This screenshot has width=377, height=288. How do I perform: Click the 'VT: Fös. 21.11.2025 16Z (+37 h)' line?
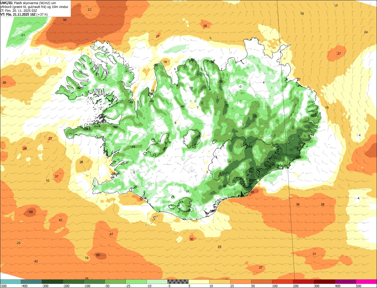click(24, 14)
